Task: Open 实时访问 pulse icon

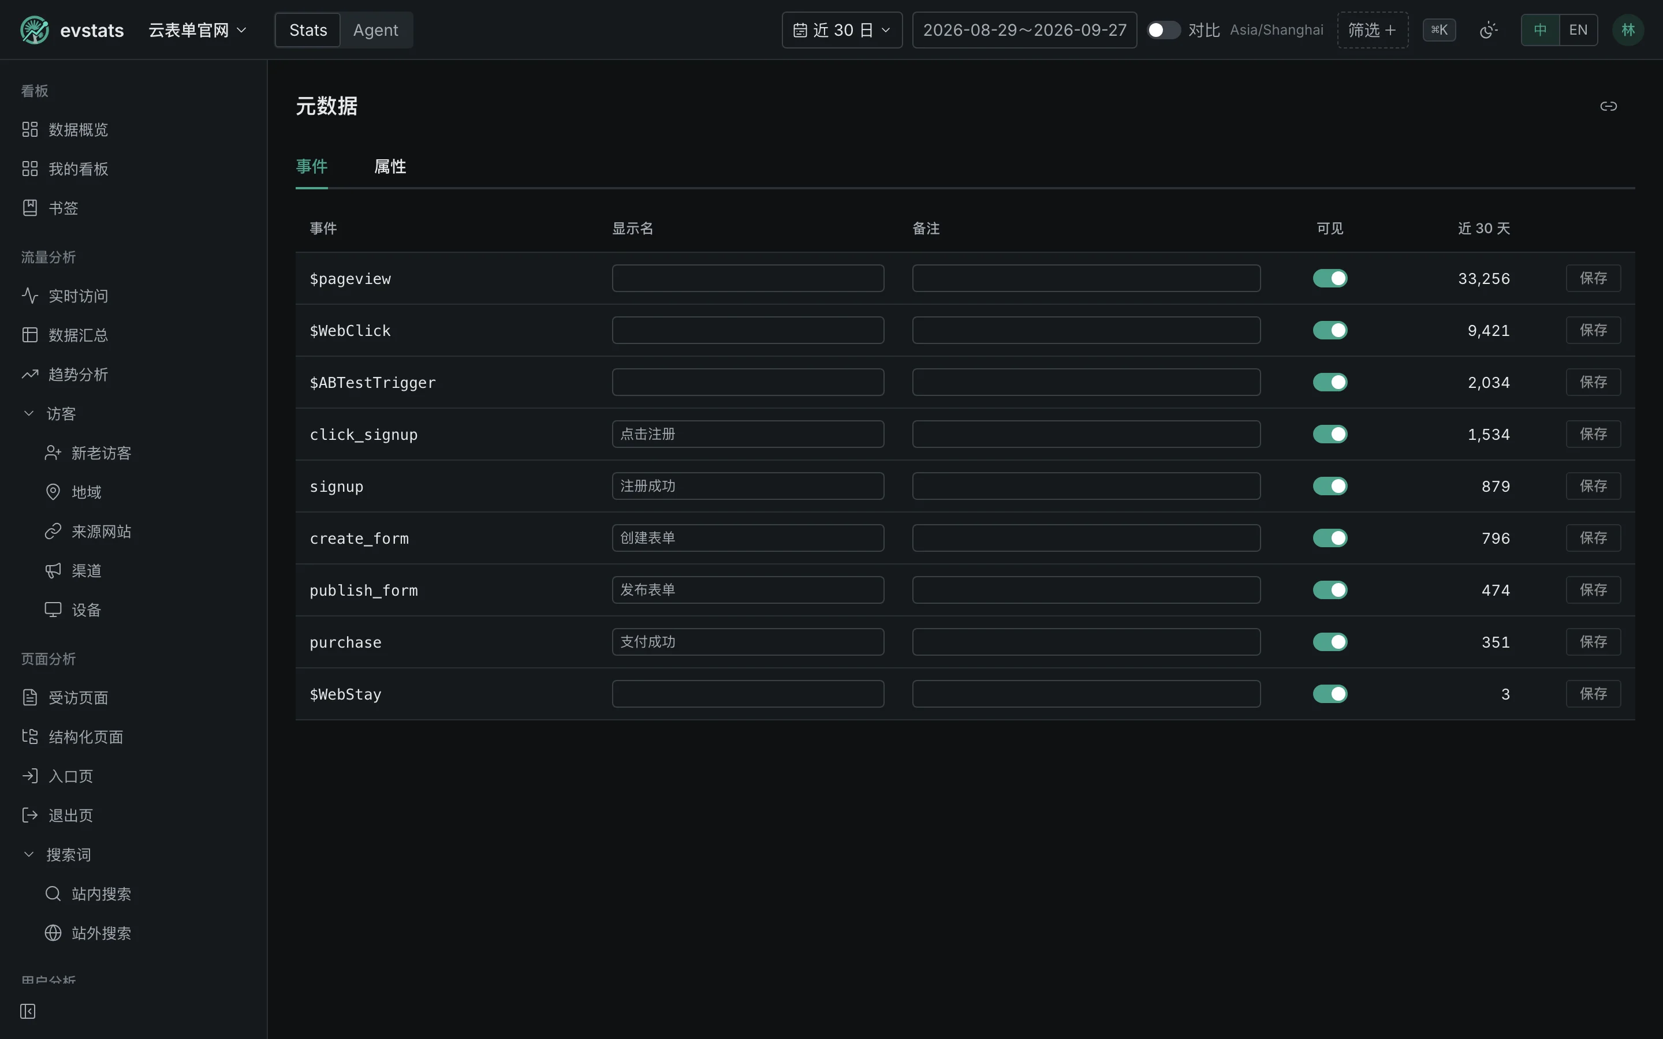Action: pyautogui.click(x=29, y=296)
